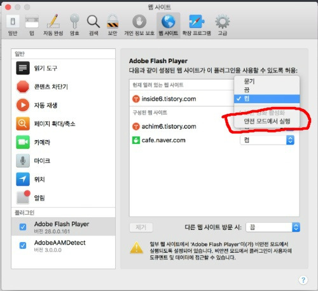This screenshot has width=318, height=291.
Task: Select the cafe.naver.com row
Action: pos(214,140)
